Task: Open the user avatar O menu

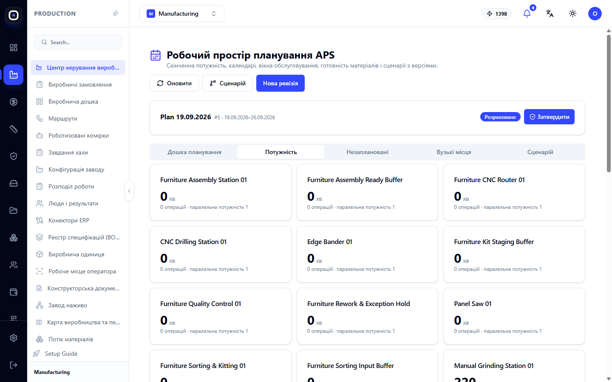Action: [595, 14]
